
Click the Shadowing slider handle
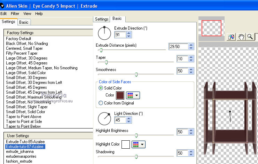136,157
